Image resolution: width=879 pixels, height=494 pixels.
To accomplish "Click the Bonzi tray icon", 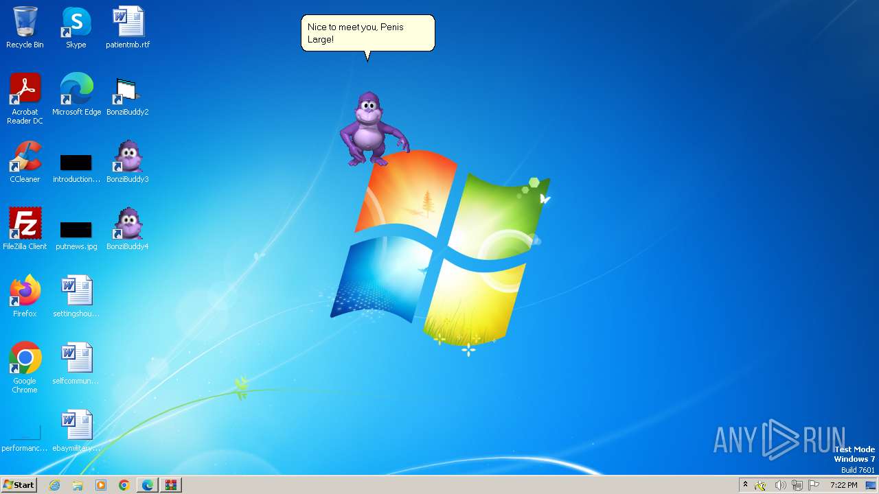I will click(760, 485).
